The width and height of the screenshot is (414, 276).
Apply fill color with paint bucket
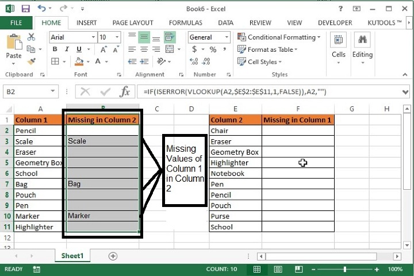coord(79,62)
